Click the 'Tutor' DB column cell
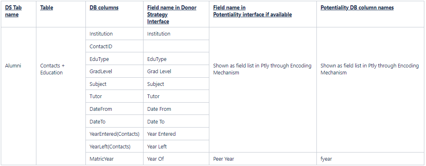426x166 pixels. (x=96, y=96)
